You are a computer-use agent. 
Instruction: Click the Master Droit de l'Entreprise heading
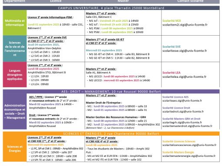pyautogui.click(x=104, y=103)
